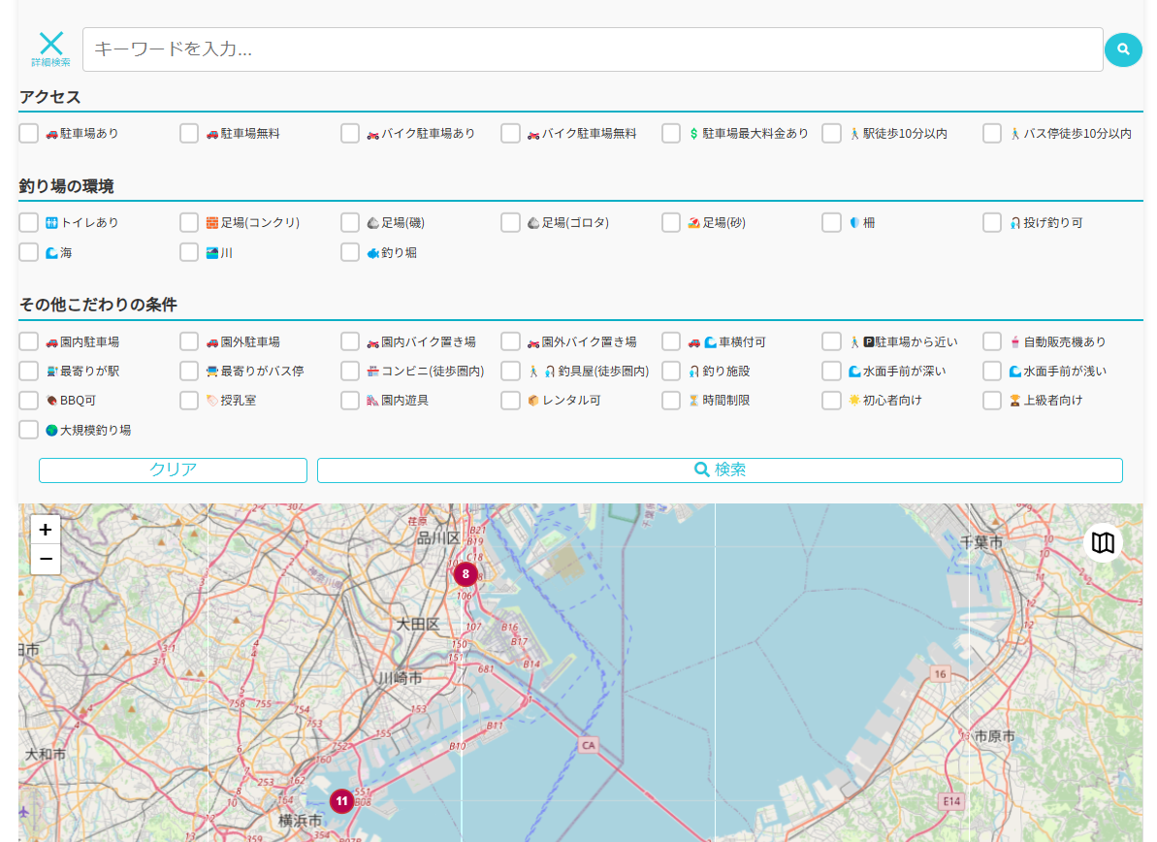This screenshot has height=842, width=1157.
Task: Focus the keyword search input field
Action: coord(592,49)
